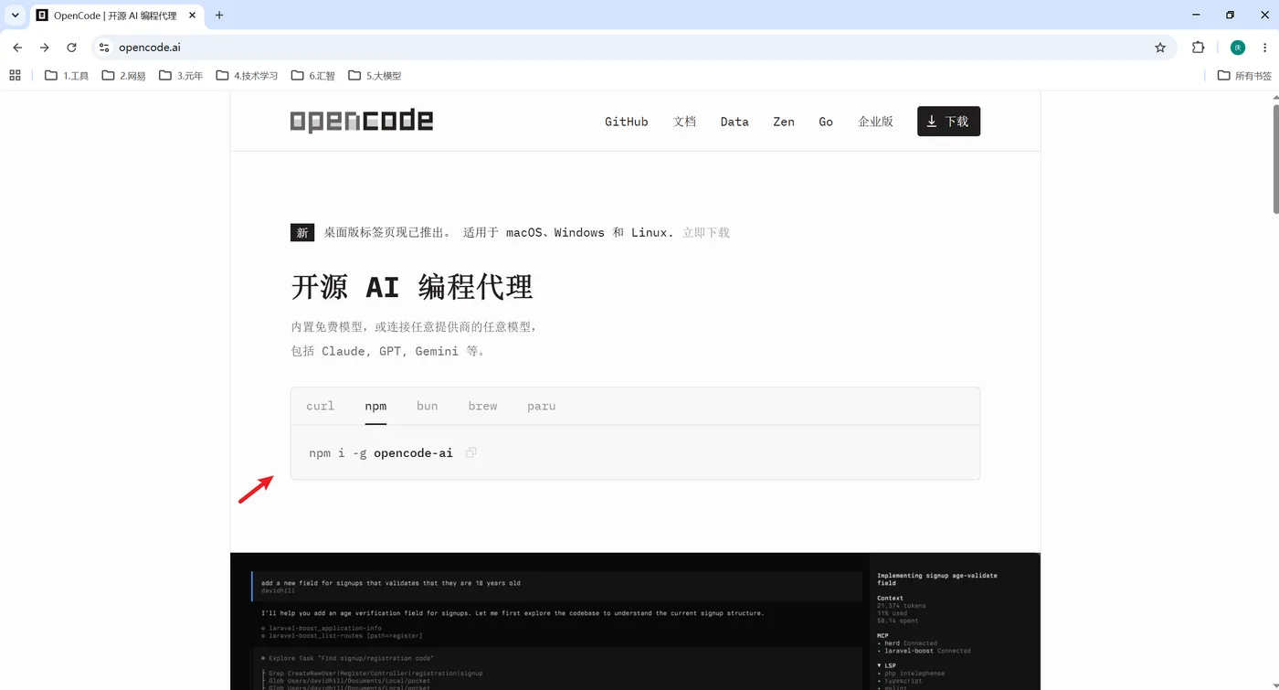Open the 4.技术学习 bookmarks folder
1279x690 pixels.
click(247, 76)
